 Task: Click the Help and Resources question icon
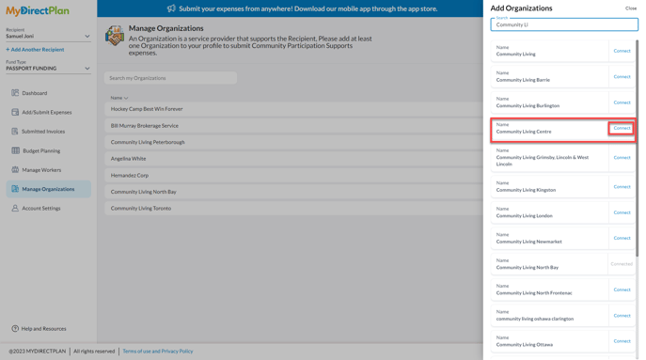coord(15,328)
